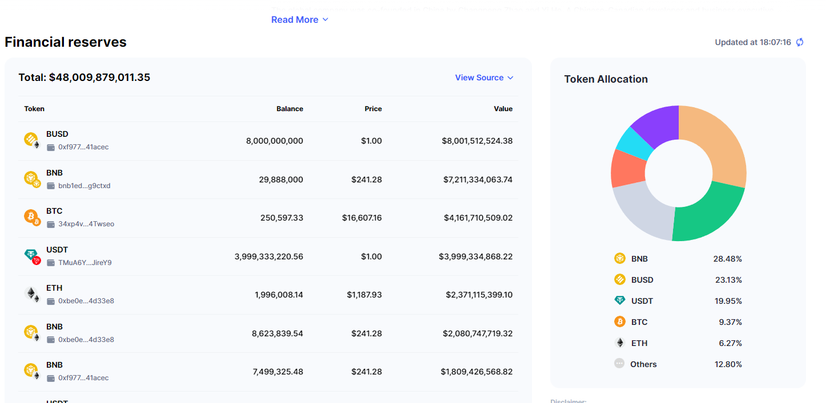Click the value $8,001,512,524.38
This screenshot has width=826, height=403.
477,141
